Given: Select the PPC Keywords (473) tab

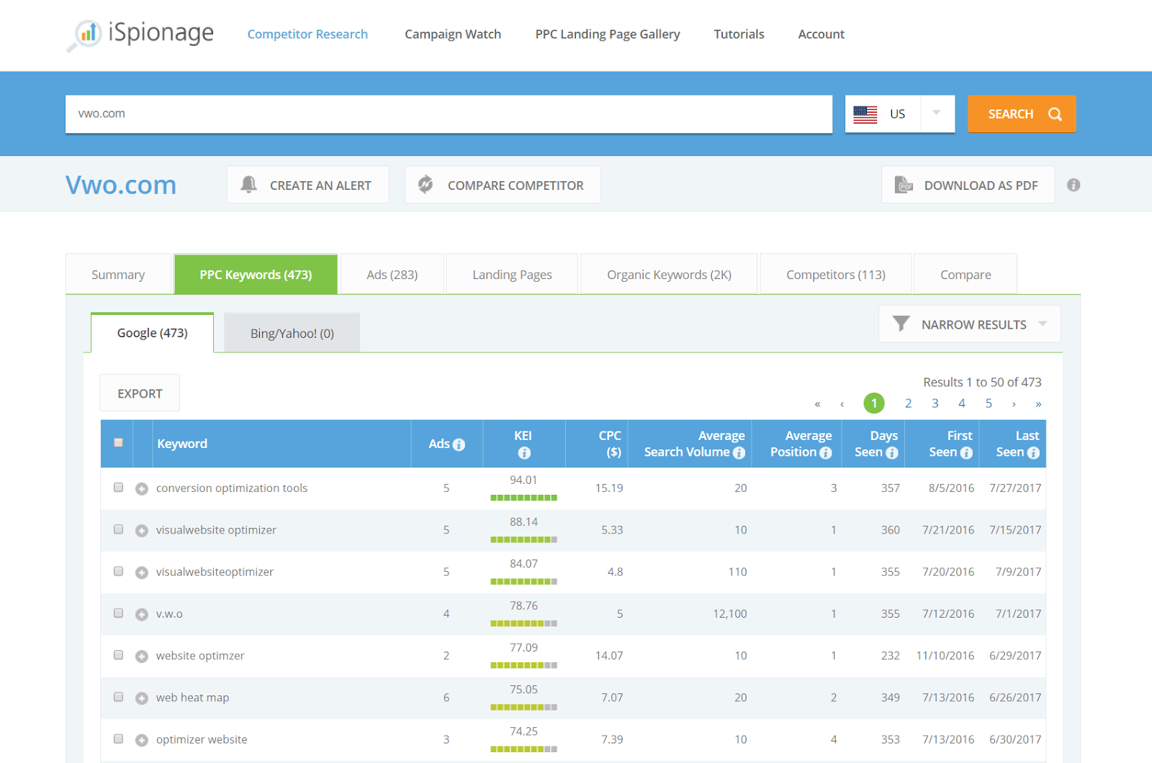Looking at the screenshot, I should coord(256,274).
